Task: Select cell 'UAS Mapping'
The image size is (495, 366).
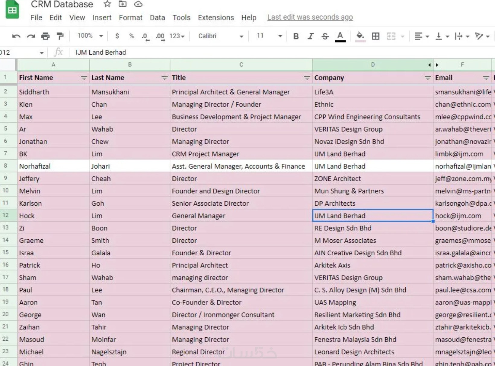Action: pos(373,302)
